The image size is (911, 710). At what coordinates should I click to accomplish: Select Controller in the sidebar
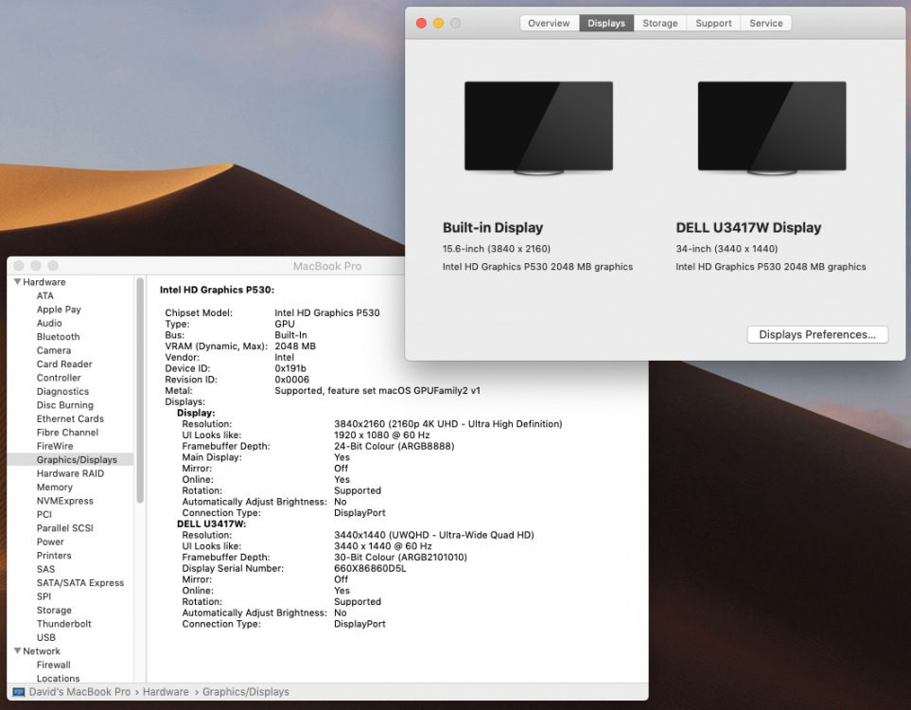pyautogui.click(x=59, y=378)
